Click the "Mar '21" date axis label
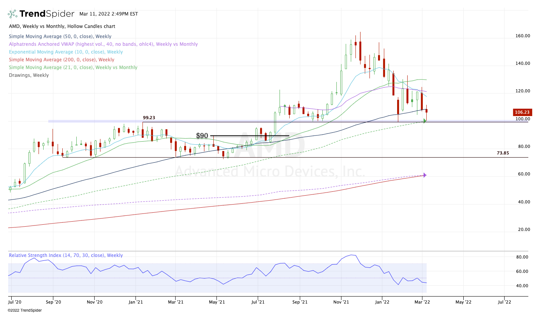 click(x=176, y=301)
